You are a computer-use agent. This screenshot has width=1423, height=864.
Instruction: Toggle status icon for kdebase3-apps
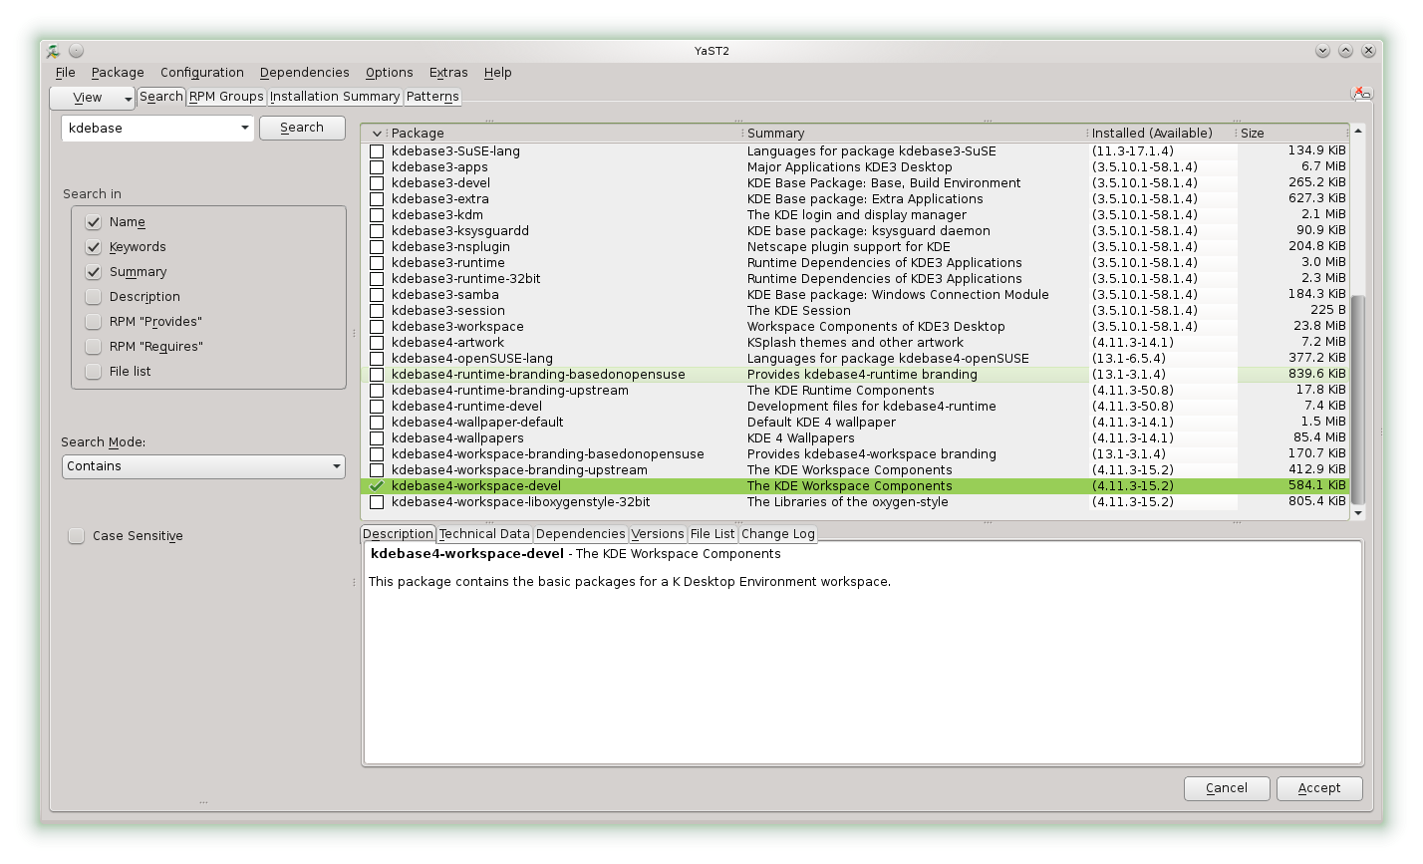377,167
